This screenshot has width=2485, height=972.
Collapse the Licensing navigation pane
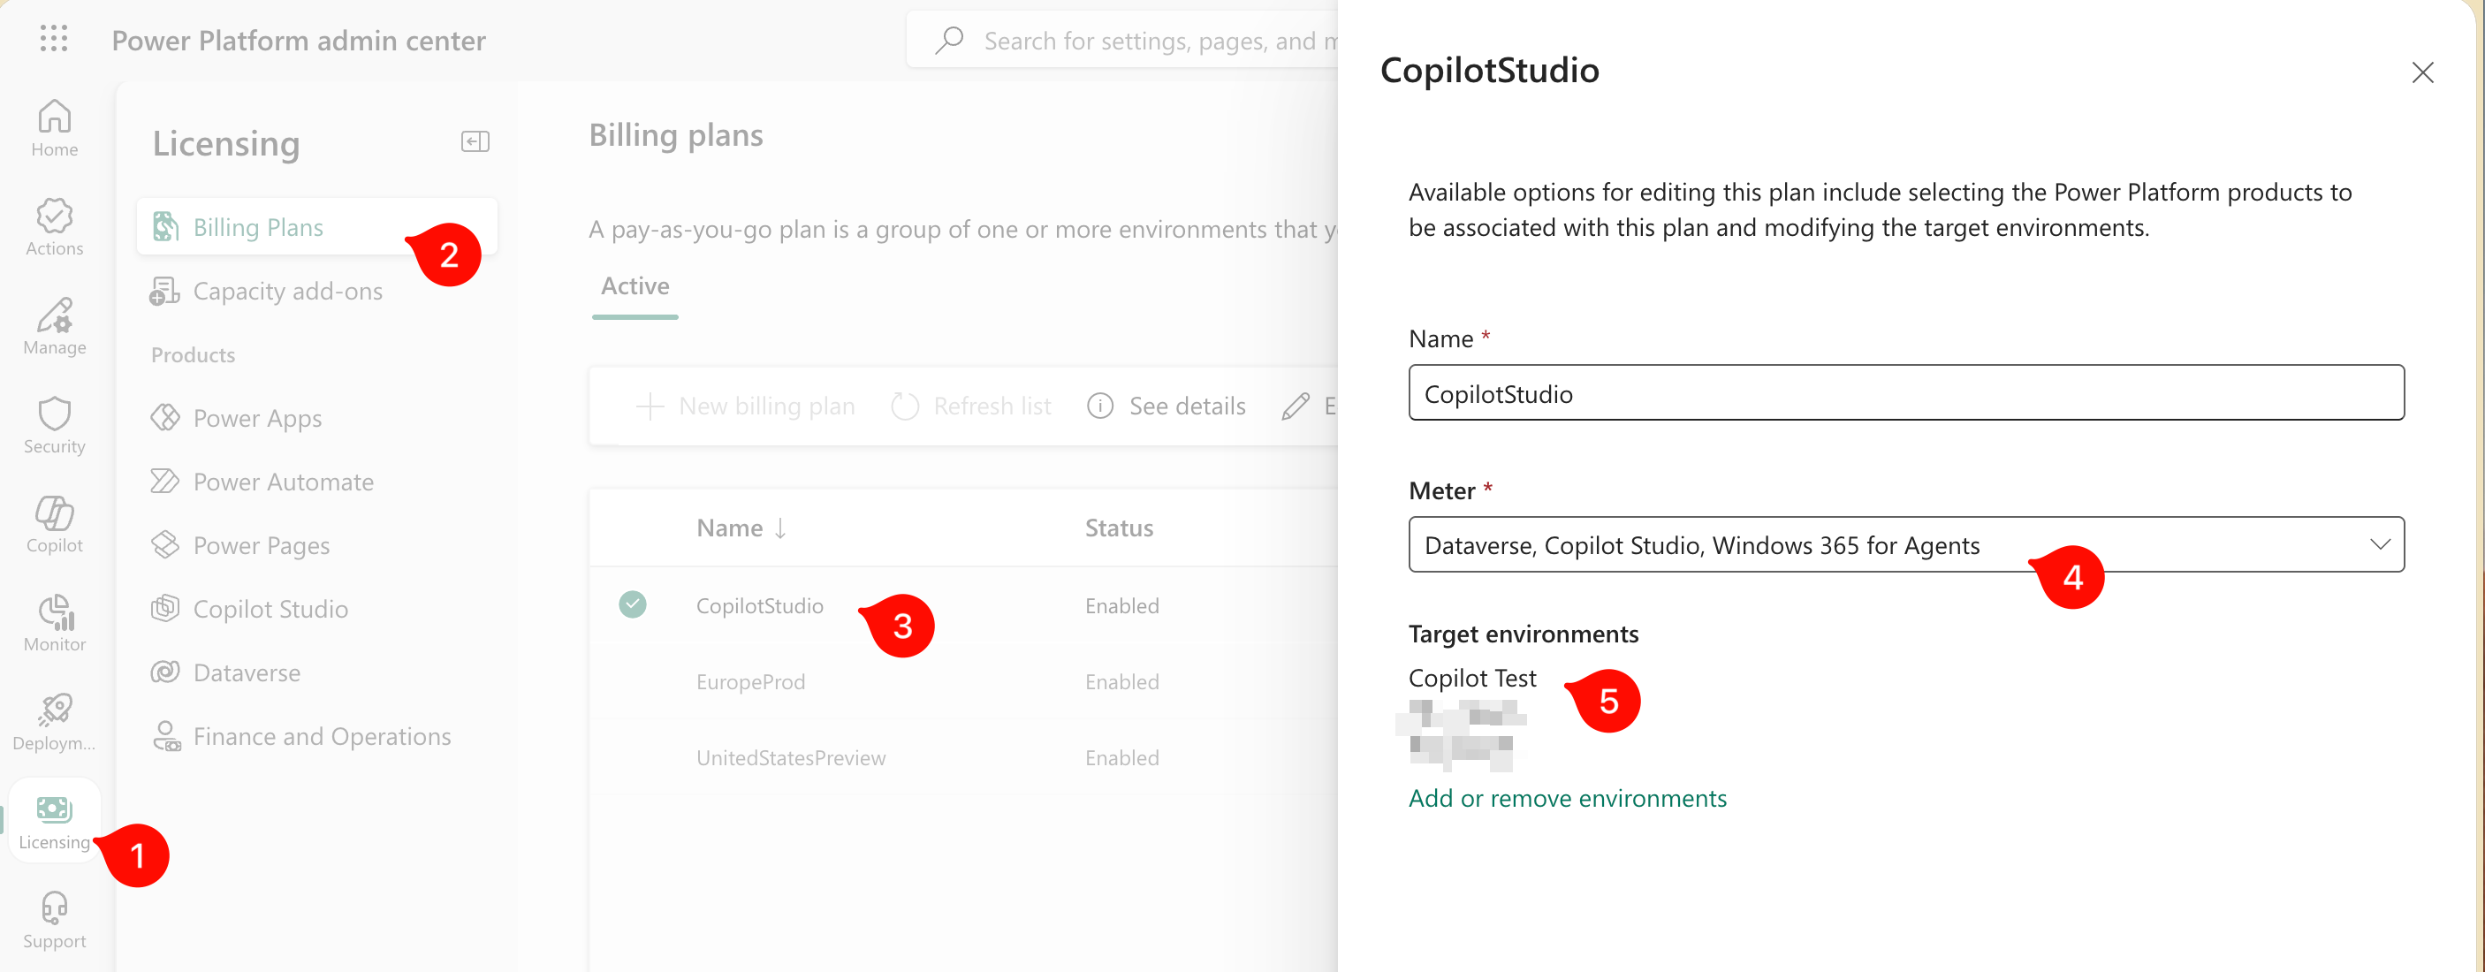[475, 141]
